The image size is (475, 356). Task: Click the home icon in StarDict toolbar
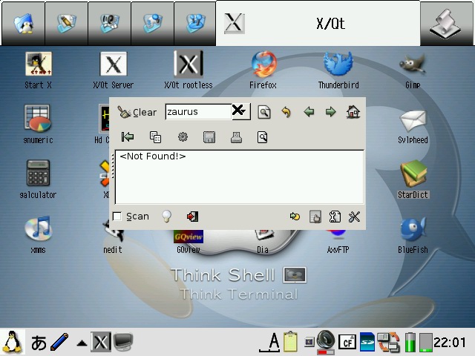tap(353, 113)
